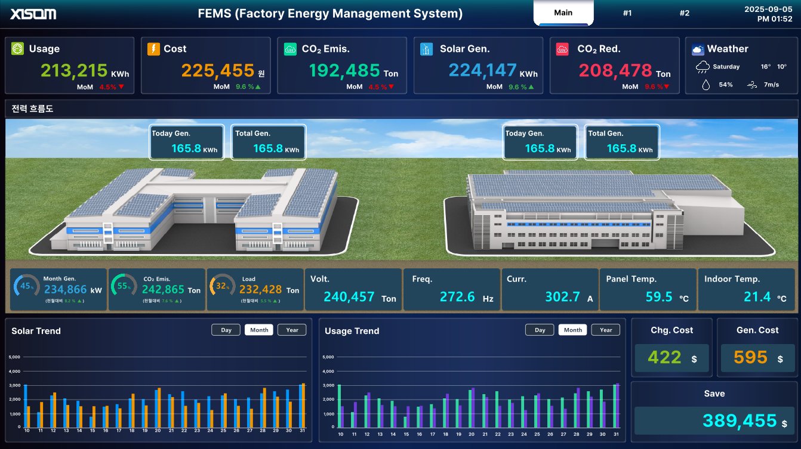The image size is (801, 449).
Task: Click the Weather cloud icon
Action: 697,49
